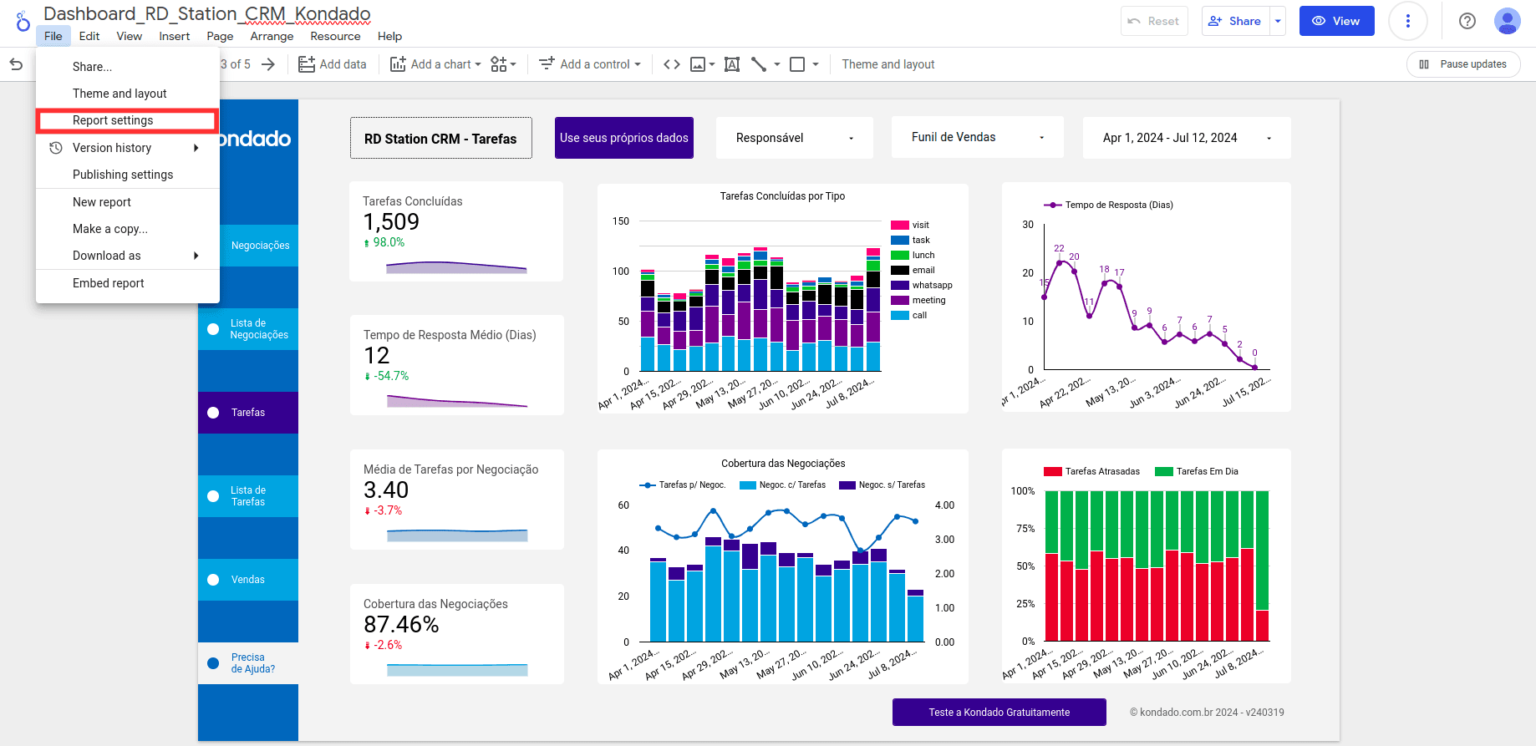Open the three-dot more options menu
The height and width of the screenshot is (746, 1536).
tap(1407, 21)
